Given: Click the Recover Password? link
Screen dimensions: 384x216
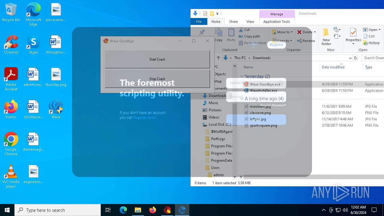Looking at the screenshot, I should pos(273,105).
